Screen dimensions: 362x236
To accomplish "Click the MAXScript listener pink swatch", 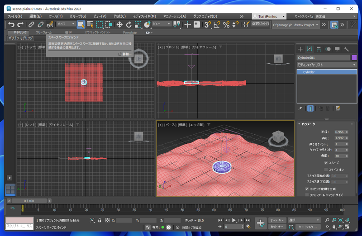I will (x=19, y=220).
